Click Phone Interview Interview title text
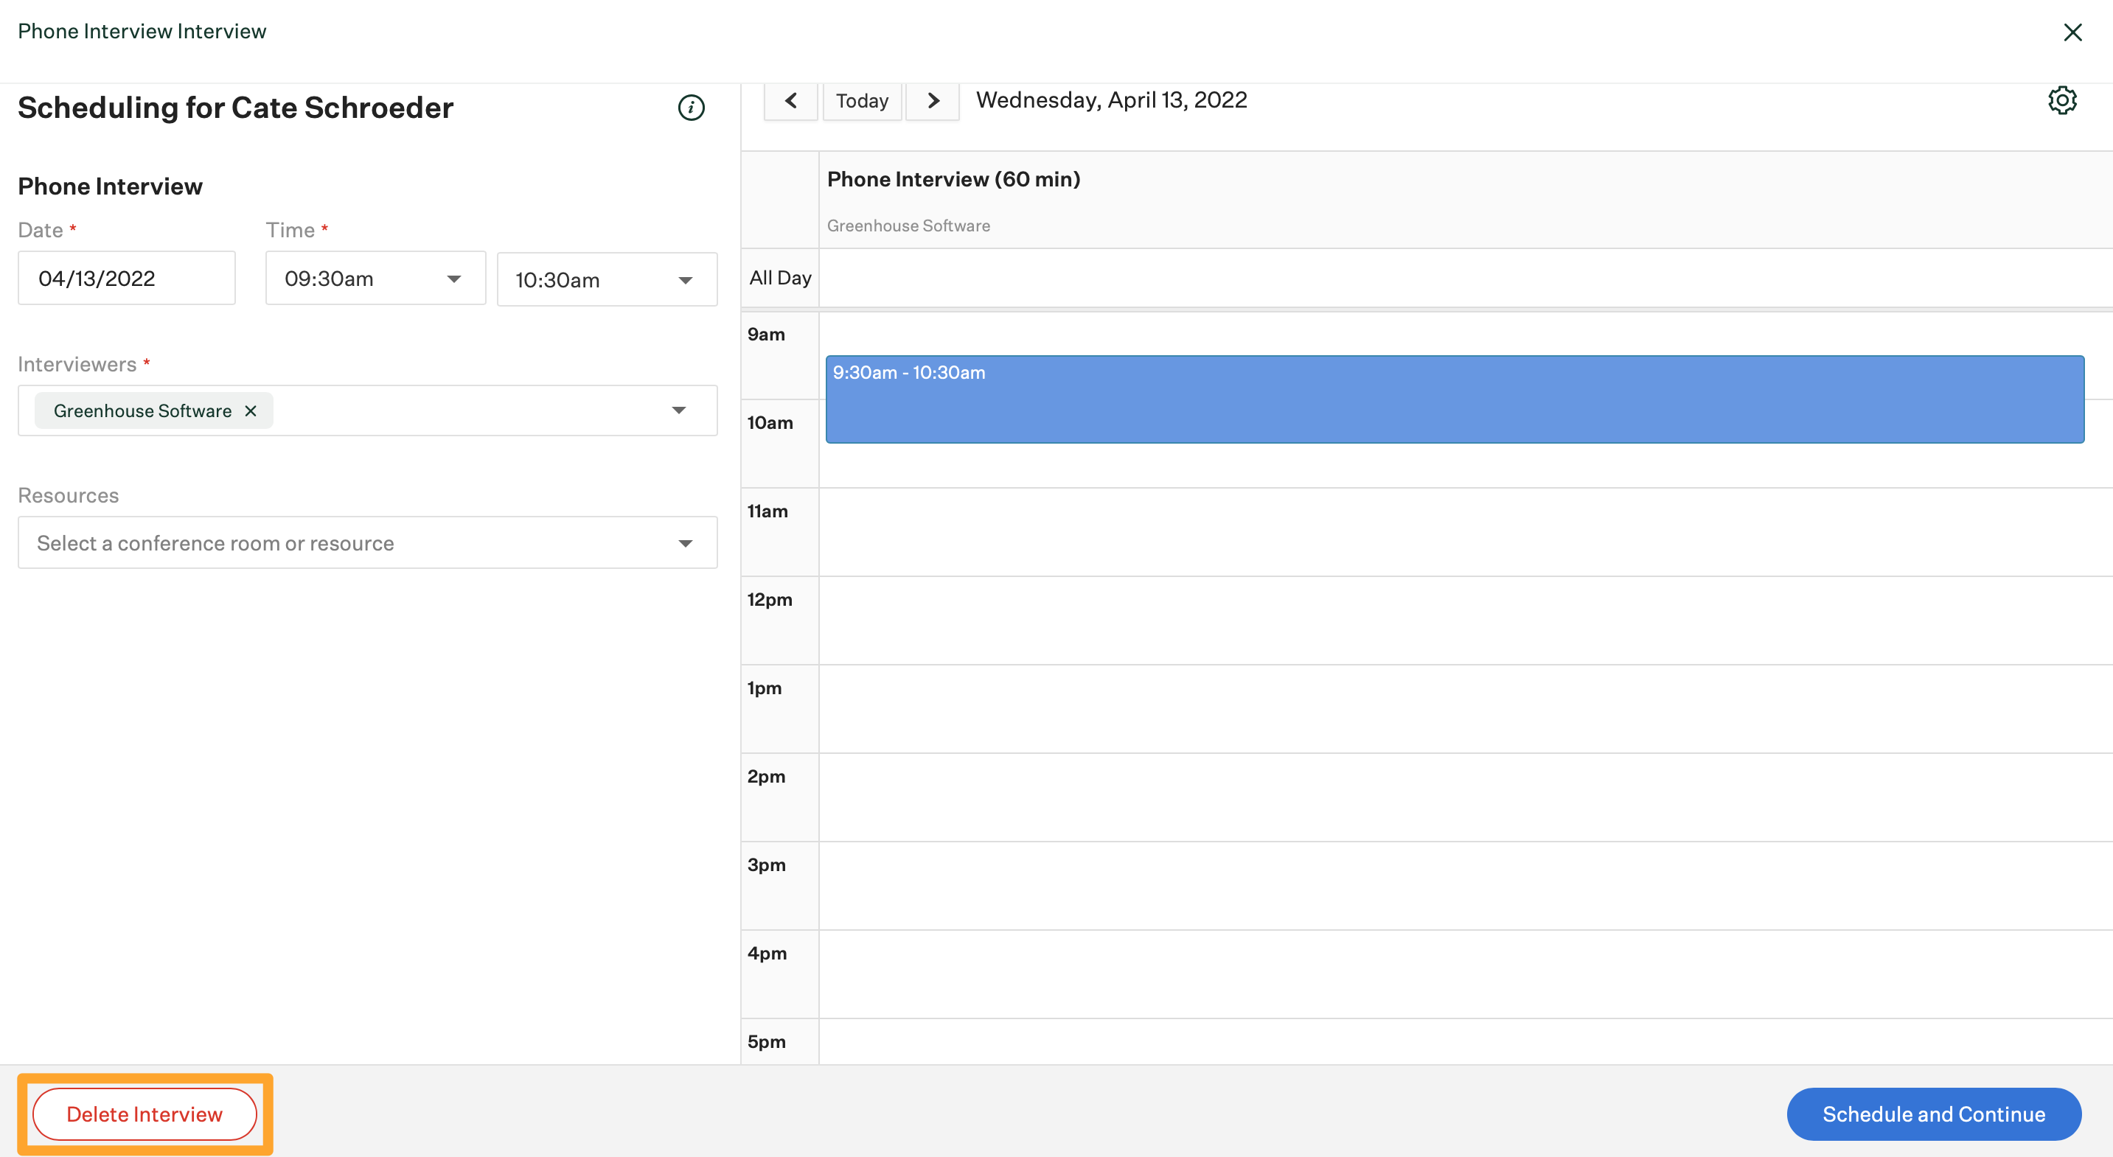The height and width of the screenshot is (1157, 2113). [142, 31]
